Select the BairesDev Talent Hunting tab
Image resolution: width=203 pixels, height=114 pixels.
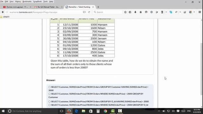(x=79, y=7)
